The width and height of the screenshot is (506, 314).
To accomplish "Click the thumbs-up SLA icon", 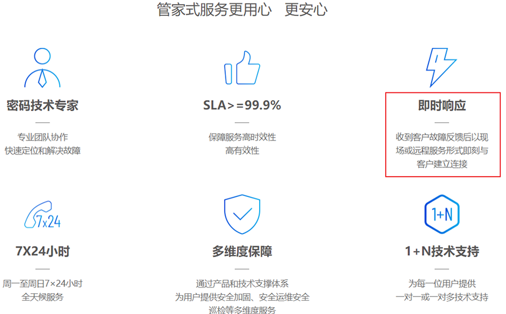I will tap(242, 68).
